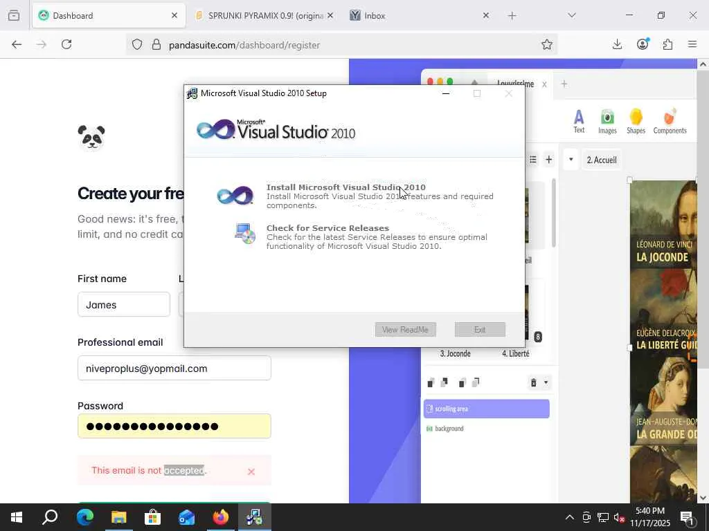
Task: Open the browser downloads panel
Action: tap(617, 44)
